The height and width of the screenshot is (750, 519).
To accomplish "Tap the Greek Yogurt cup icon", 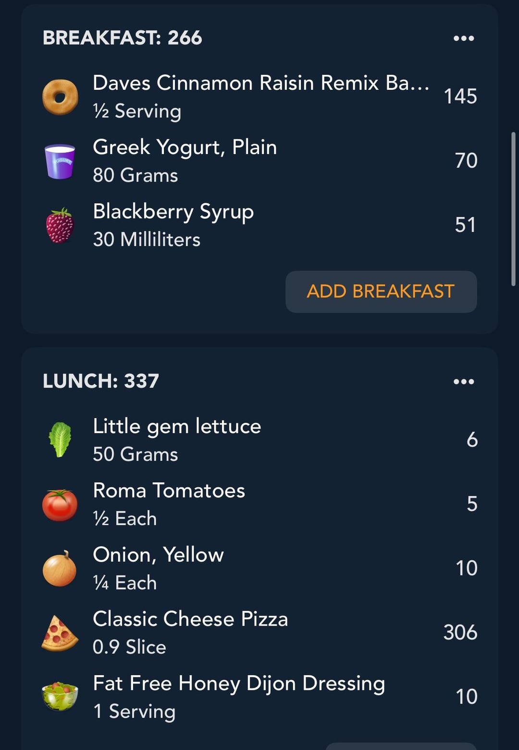I will [60, 161].
